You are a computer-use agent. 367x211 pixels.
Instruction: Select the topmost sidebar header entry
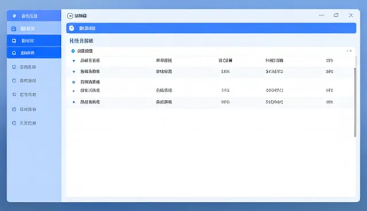[x=34, y=15]
